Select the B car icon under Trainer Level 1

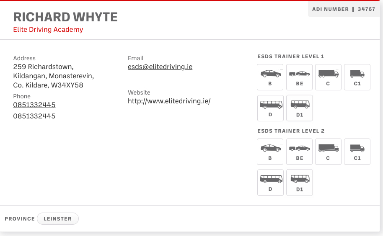tap(270, 77)
